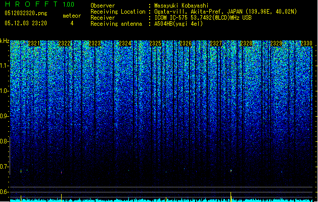318x202 pixels.
Task: Click the 2329 time marker
Action: (x=276, y=43)
